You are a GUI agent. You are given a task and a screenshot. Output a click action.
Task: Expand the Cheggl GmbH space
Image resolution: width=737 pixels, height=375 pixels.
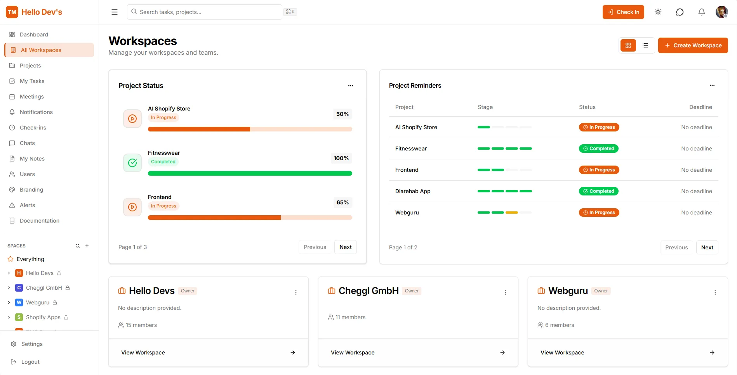pos(9,288)
